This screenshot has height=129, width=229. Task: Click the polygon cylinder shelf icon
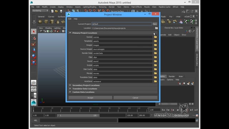[52, 21]
